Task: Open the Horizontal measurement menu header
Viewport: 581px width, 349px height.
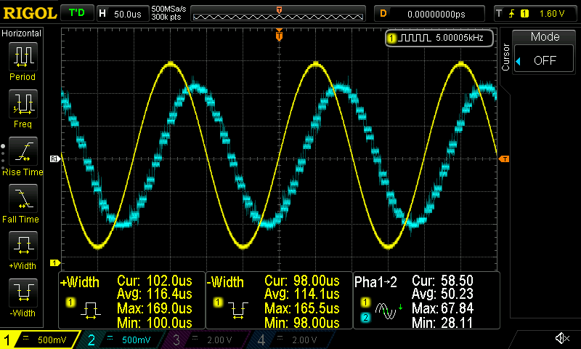Action: 23,33
